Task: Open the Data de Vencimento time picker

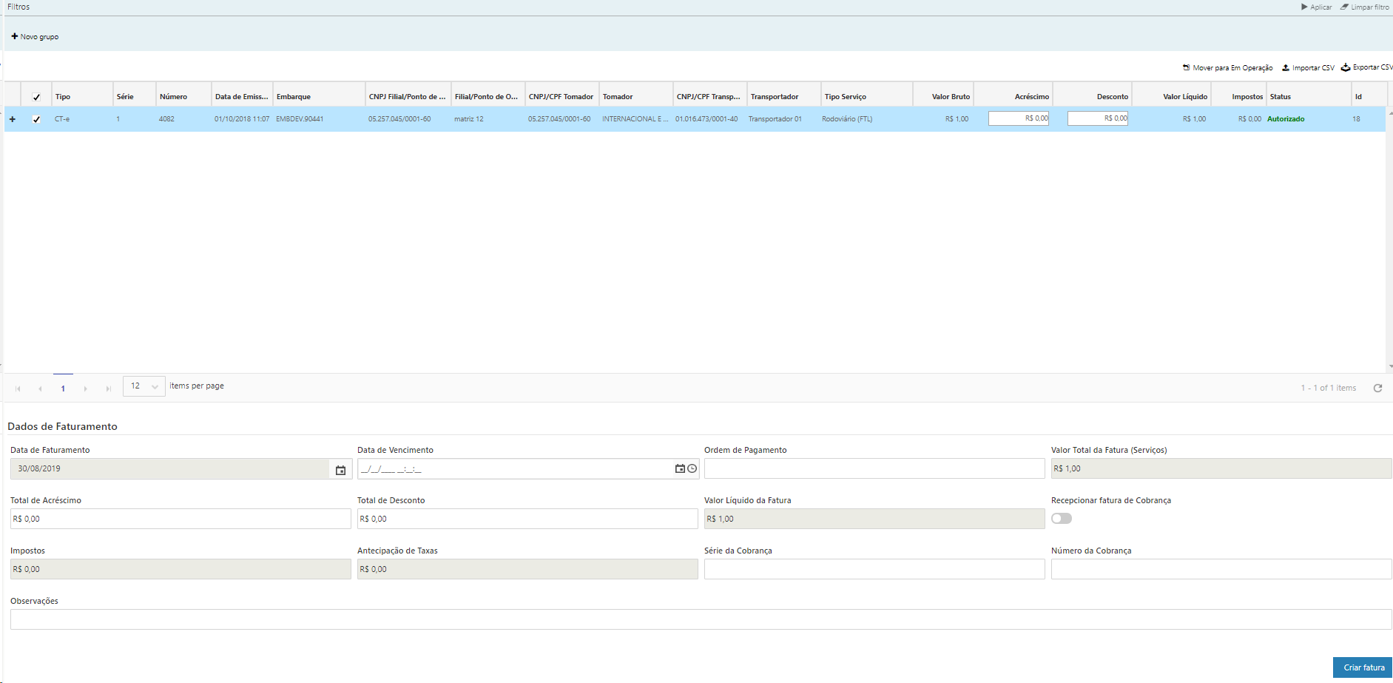Action: (x=692, y=468)
